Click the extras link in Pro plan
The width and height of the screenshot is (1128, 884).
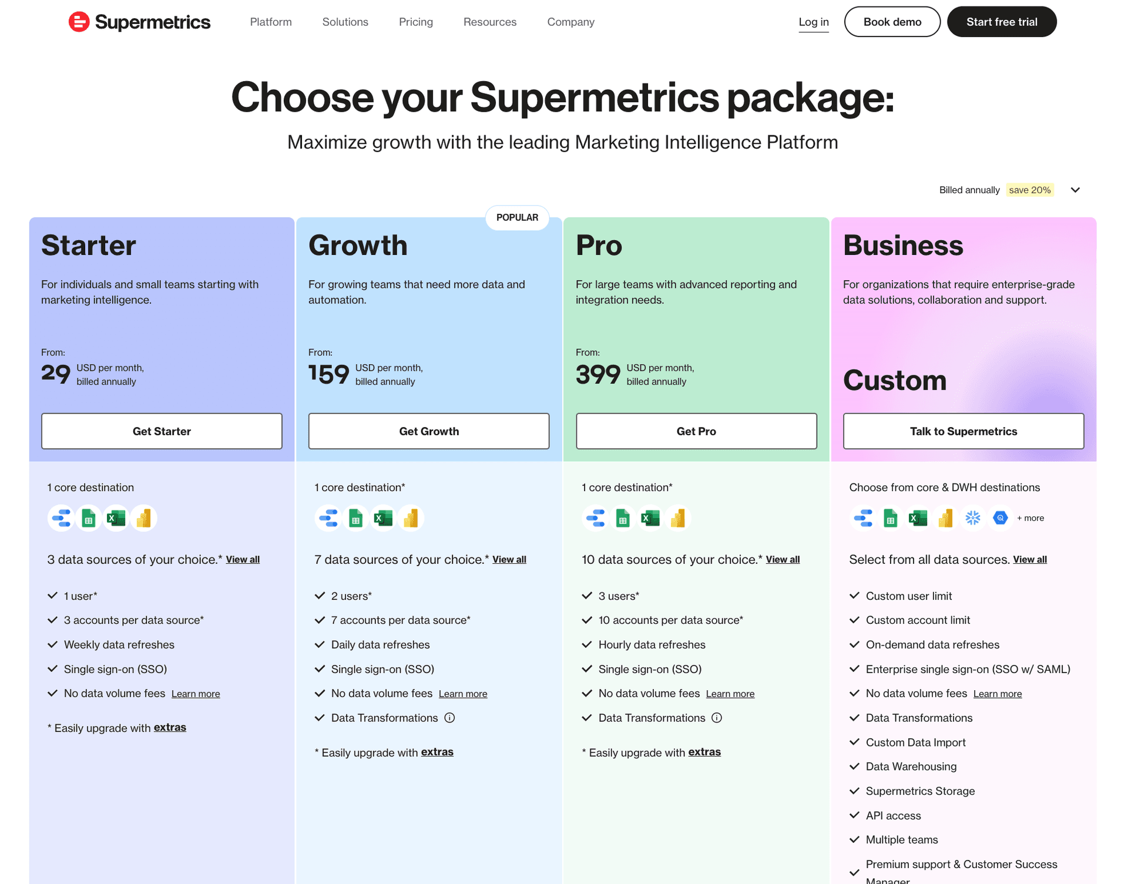pyautogui.click(x=704, y=752)
